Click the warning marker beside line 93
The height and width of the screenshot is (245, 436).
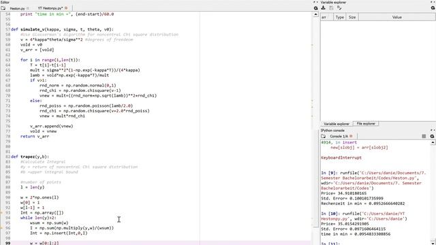(x=1, y=213)
